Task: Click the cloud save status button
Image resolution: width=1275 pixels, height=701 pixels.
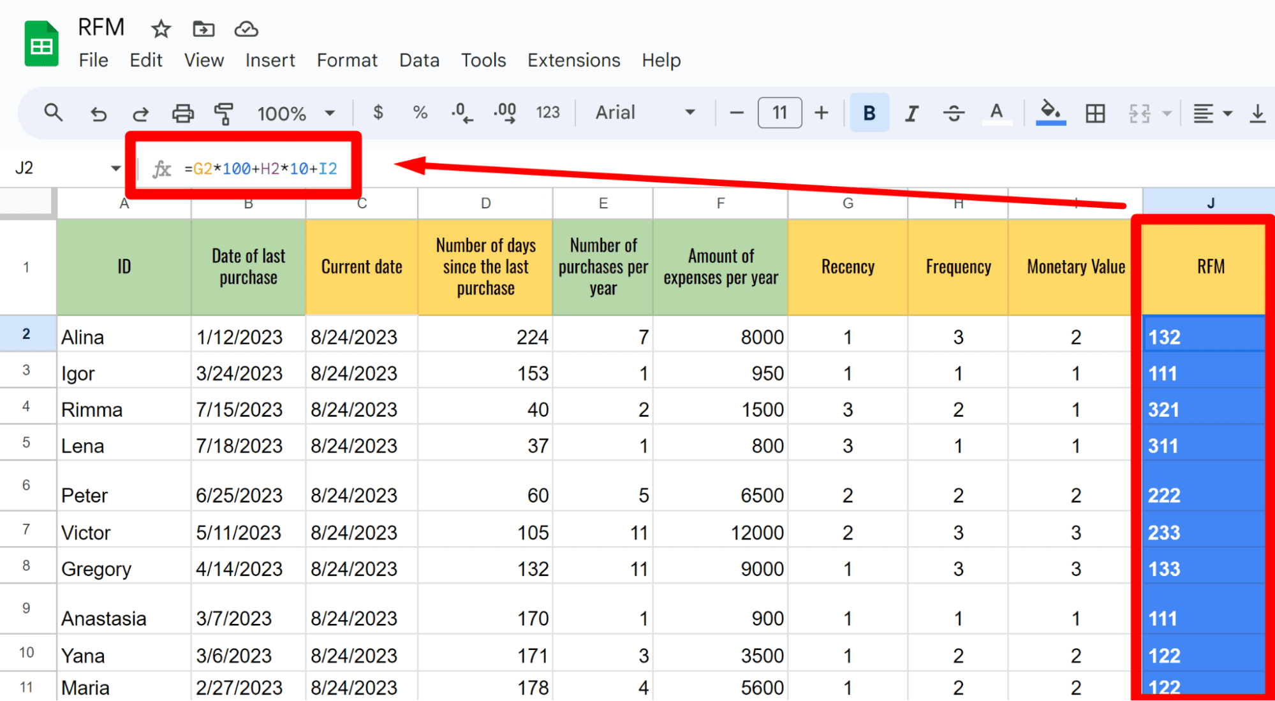Action: pos(246,29)
